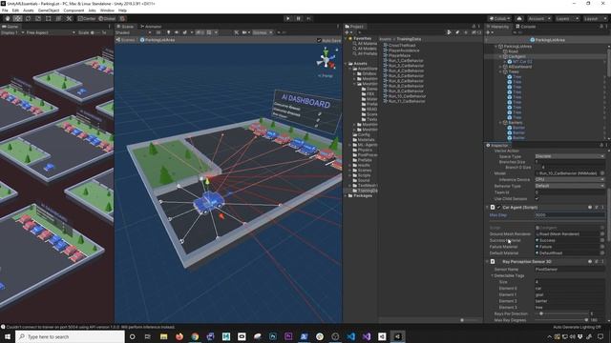The width and height of the screenshot is (611, 343).
Task: Open the Config folder icon
Action: click(355, 134)
